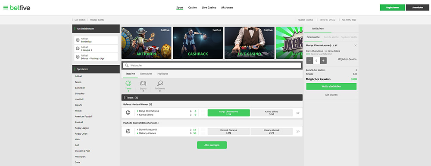Viewport: 431px width, 166px height.
Task: Select the System-Wette bet type tab
Action: pos(349,37)
